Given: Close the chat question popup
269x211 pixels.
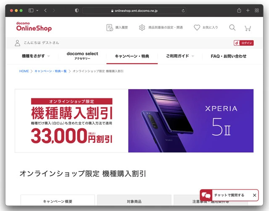Looking at the screenshot, I should pos(254,195).
